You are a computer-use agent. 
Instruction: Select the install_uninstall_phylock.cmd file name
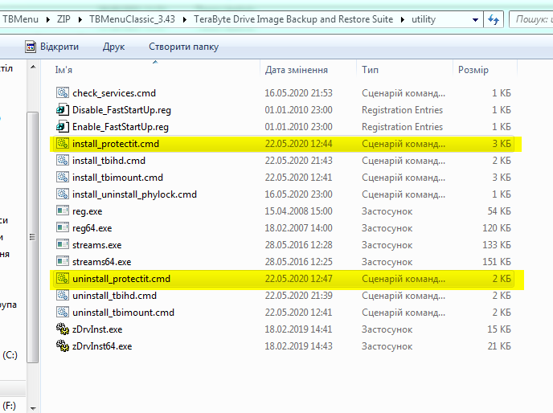click(134, 194)
